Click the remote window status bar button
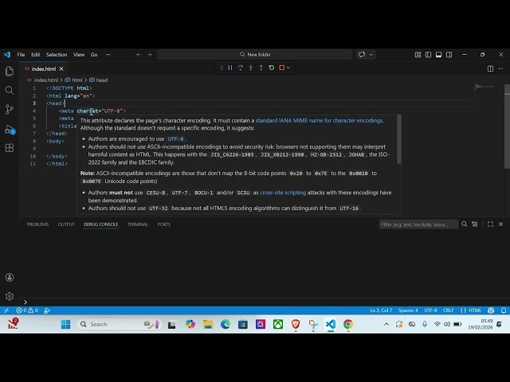The width and height of the screenshot is (510, 382). (x=6, y=310)
